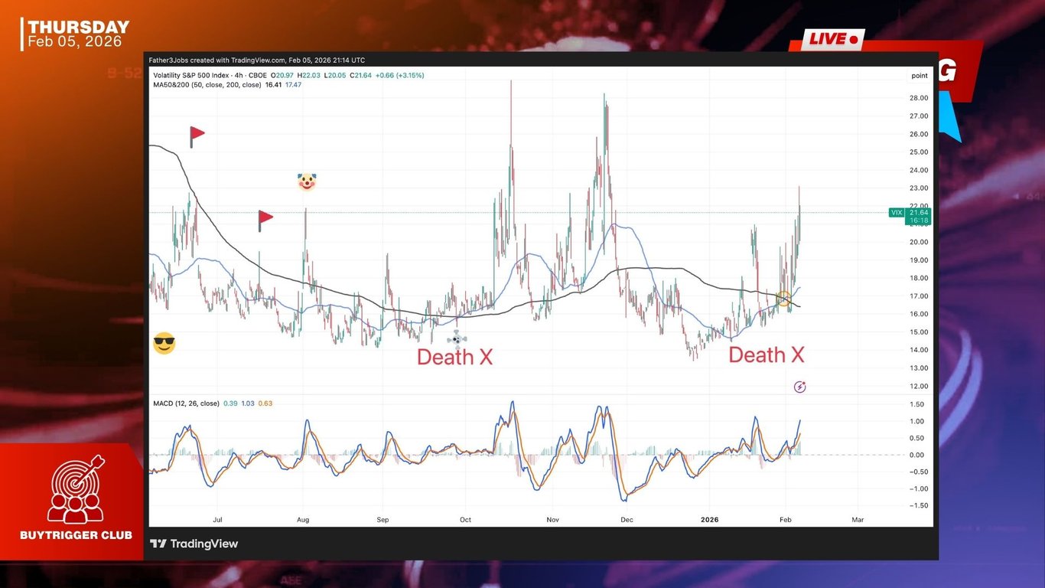
Task: Select the right Death X label
Action: [x=767, y=355]
